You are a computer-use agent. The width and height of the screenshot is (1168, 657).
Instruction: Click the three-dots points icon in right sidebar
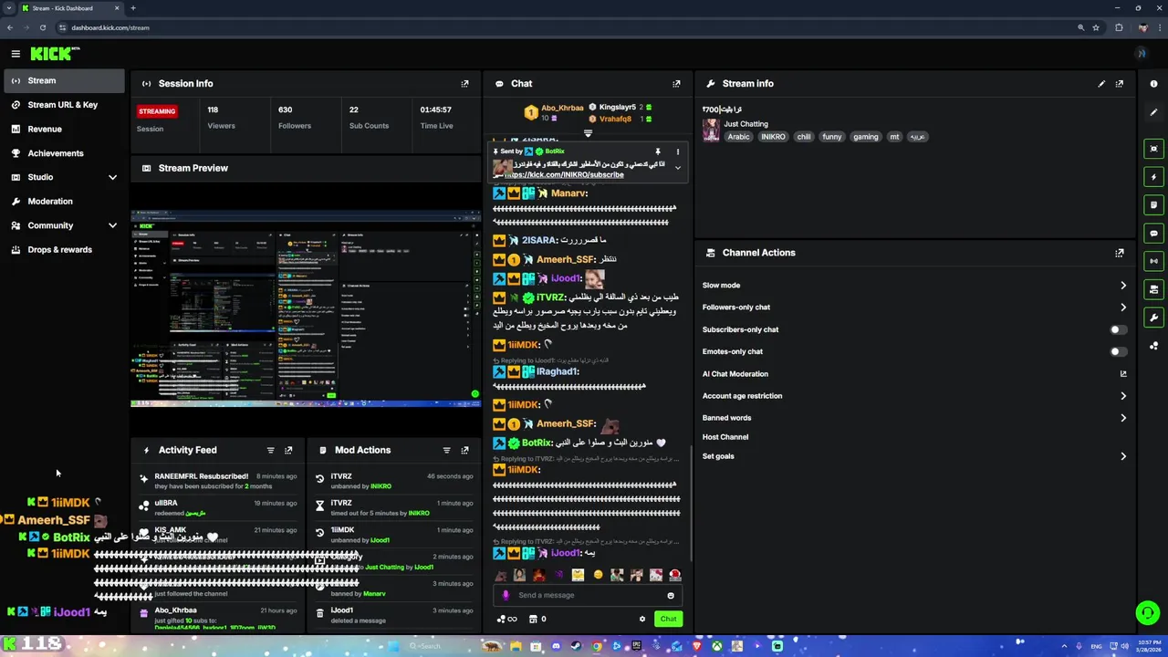click(x=1153, y=346)
